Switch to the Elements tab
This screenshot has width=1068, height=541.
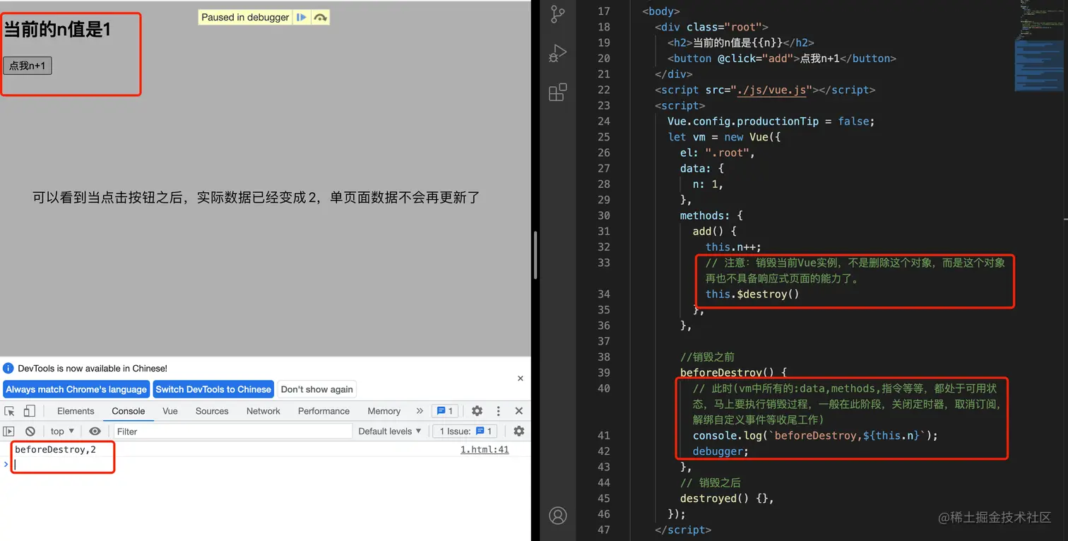[x=76, y=411]
